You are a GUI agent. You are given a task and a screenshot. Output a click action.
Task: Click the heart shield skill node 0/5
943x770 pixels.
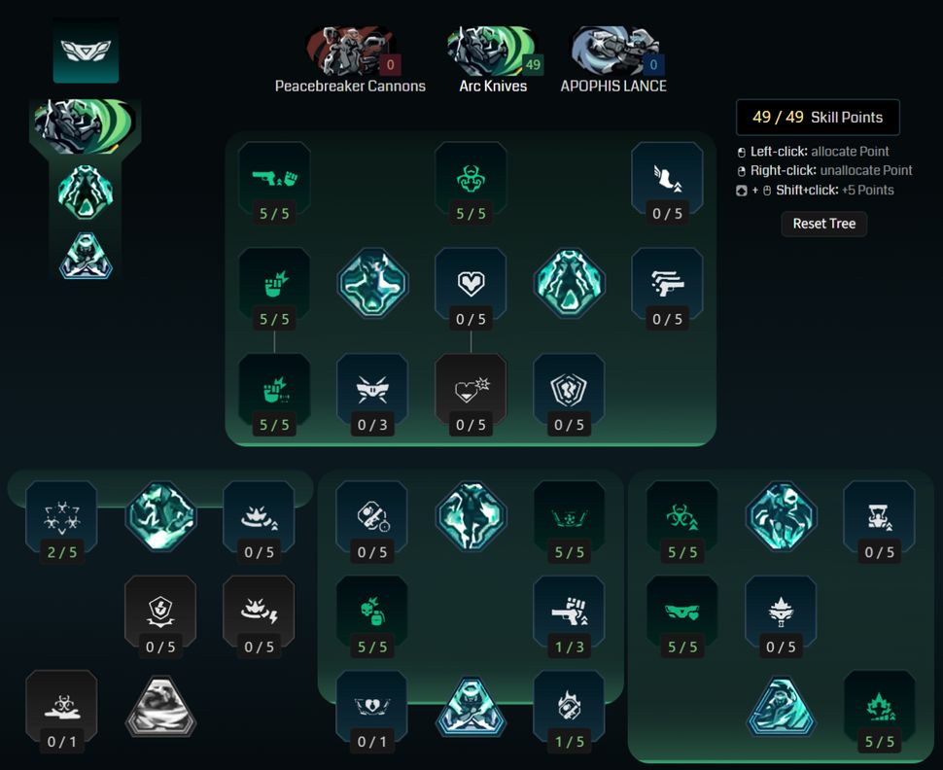click(x=471, y=284)
